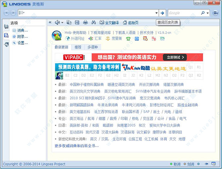Click the pin always-on-top icon

[206, 164]
